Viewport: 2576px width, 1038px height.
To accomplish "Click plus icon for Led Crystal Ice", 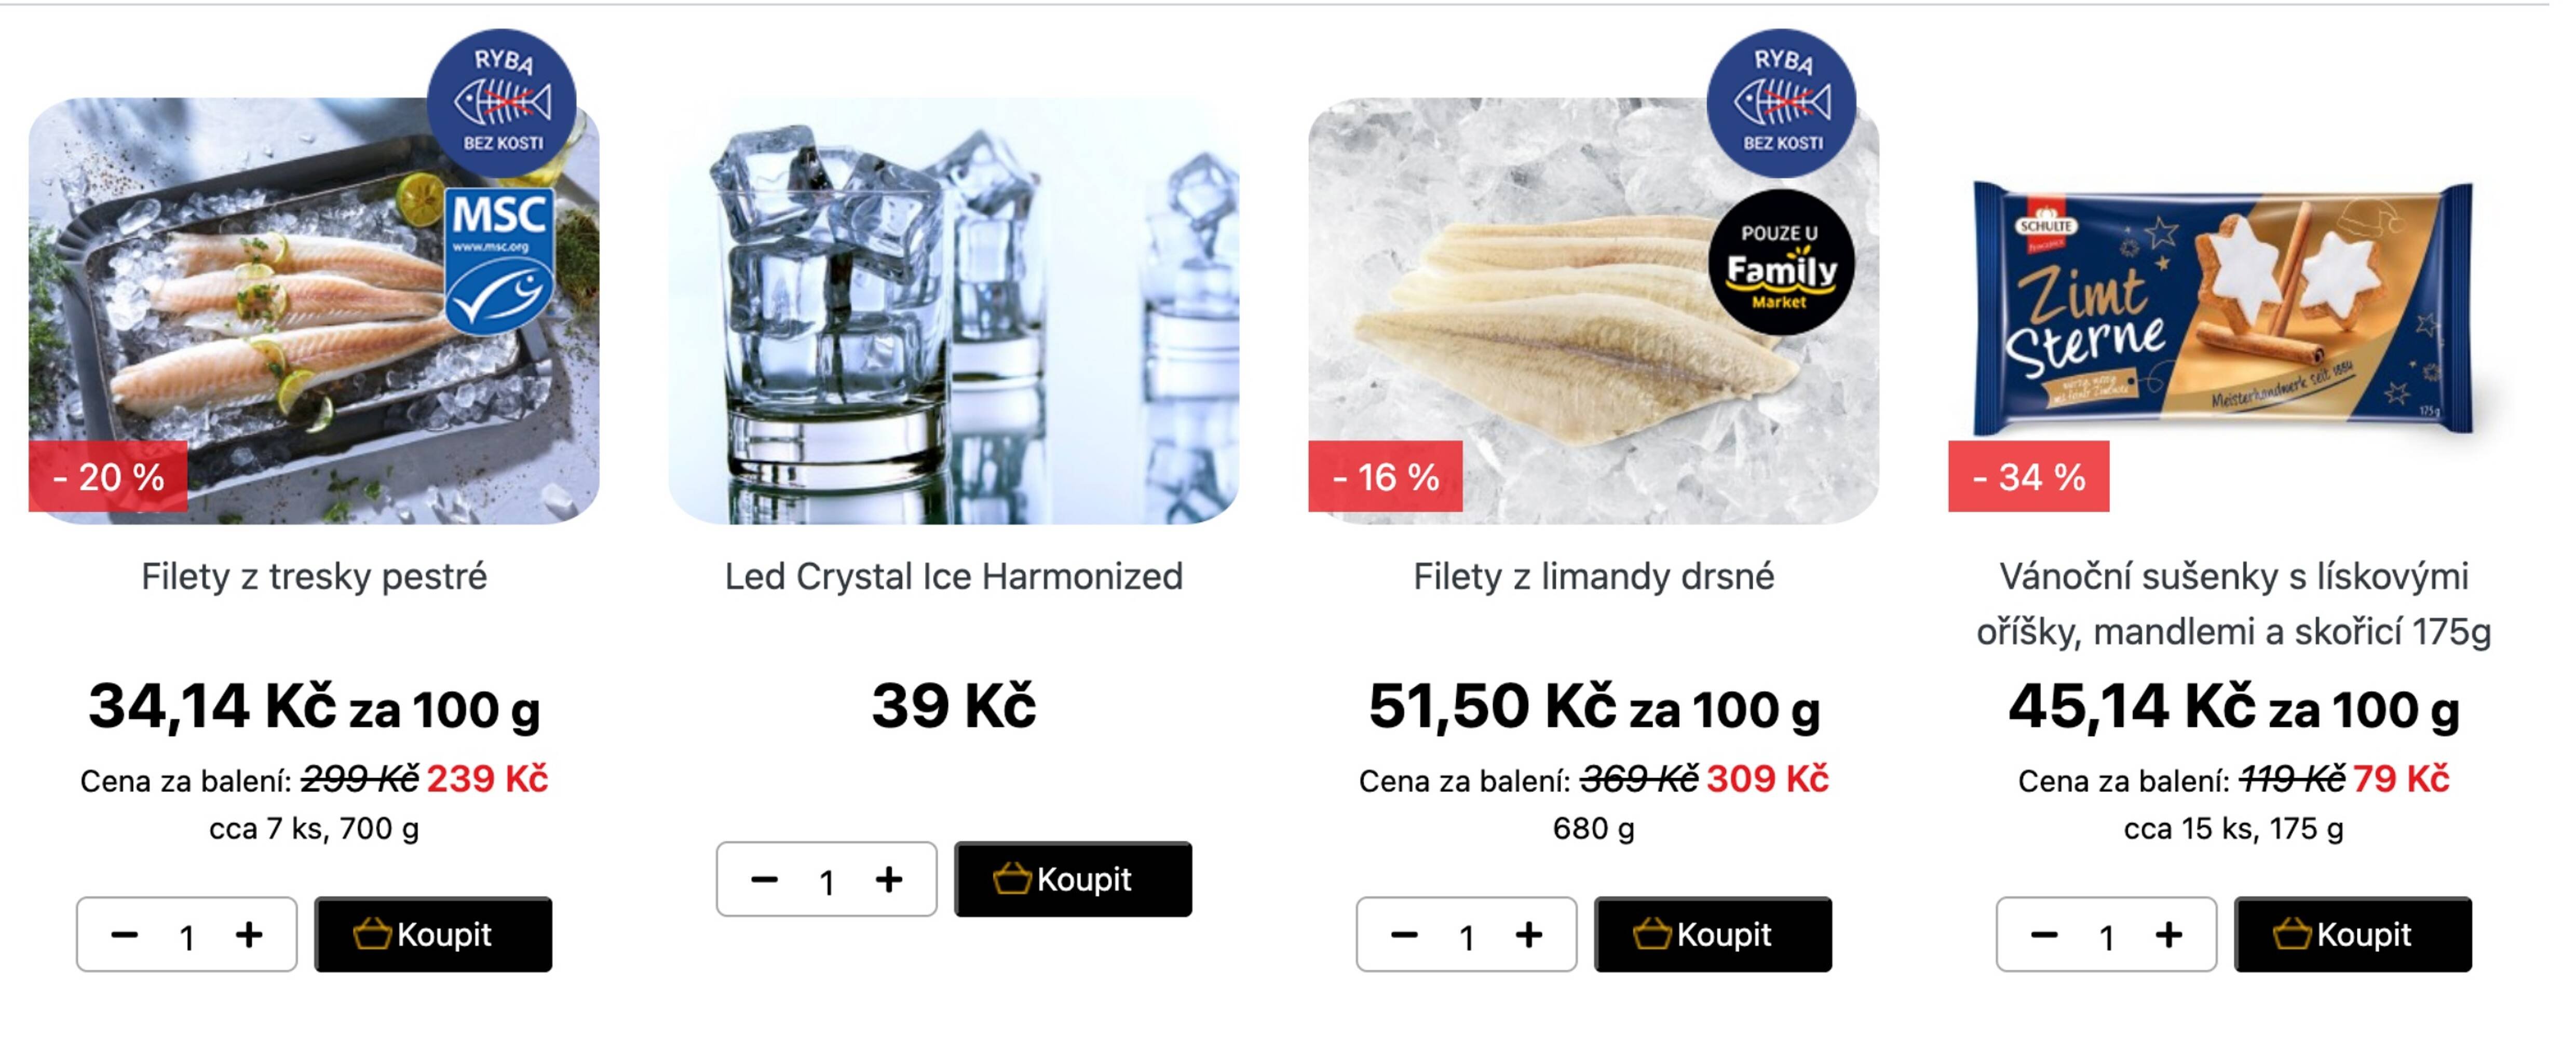I will coord(889,880).
